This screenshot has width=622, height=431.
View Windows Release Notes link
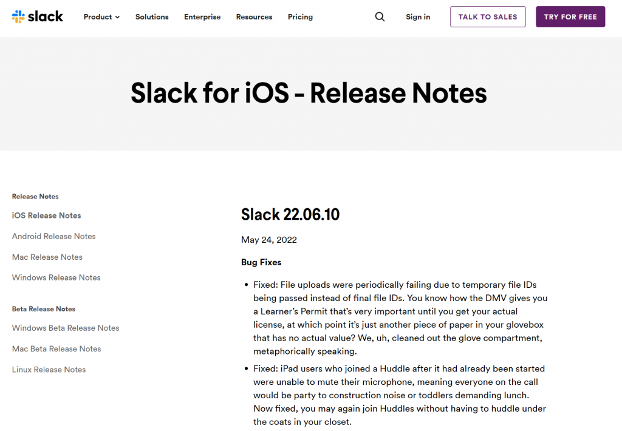coord(56,277)
